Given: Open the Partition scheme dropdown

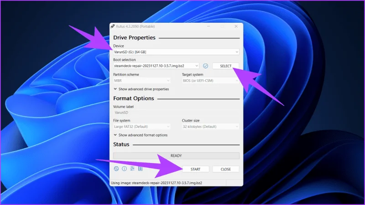Looking at the screenshot, I should 141,81.
